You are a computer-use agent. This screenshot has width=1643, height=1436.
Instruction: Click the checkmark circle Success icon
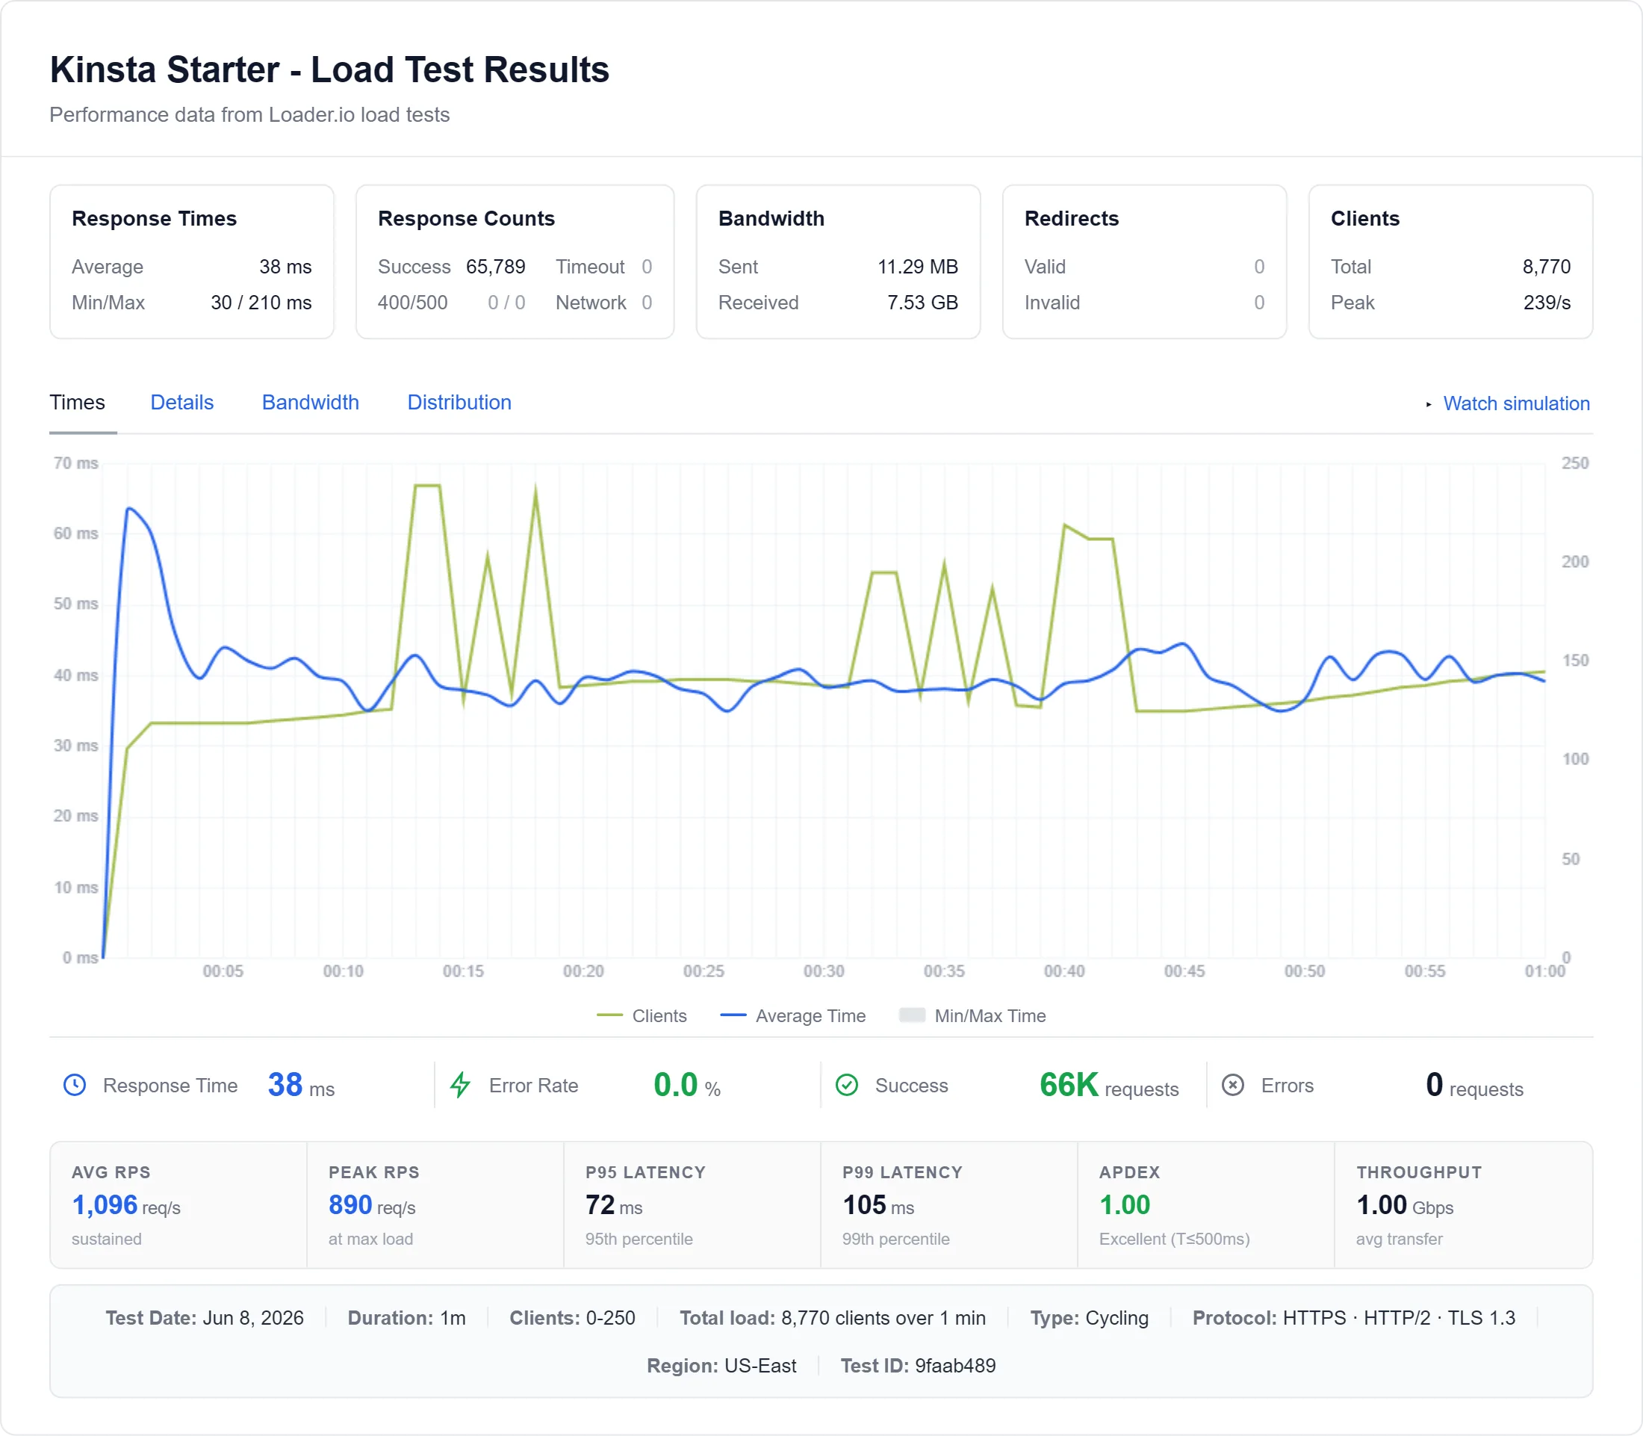[x=847, y=1085]
